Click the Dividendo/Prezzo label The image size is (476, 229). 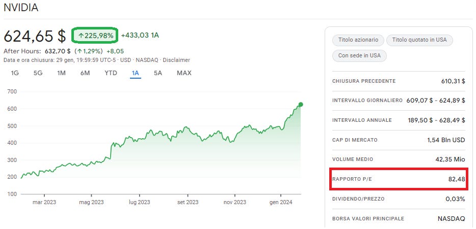(x=358, y=199)
